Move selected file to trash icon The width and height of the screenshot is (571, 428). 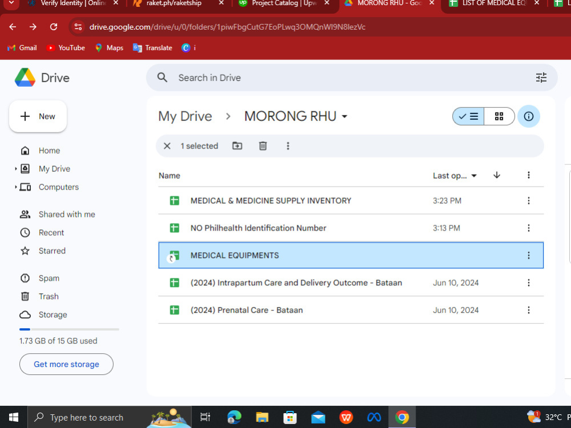(x=263, y=146)
